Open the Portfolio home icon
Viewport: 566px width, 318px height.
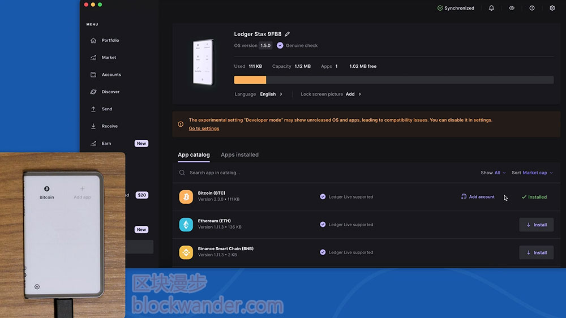click(93, 40)
